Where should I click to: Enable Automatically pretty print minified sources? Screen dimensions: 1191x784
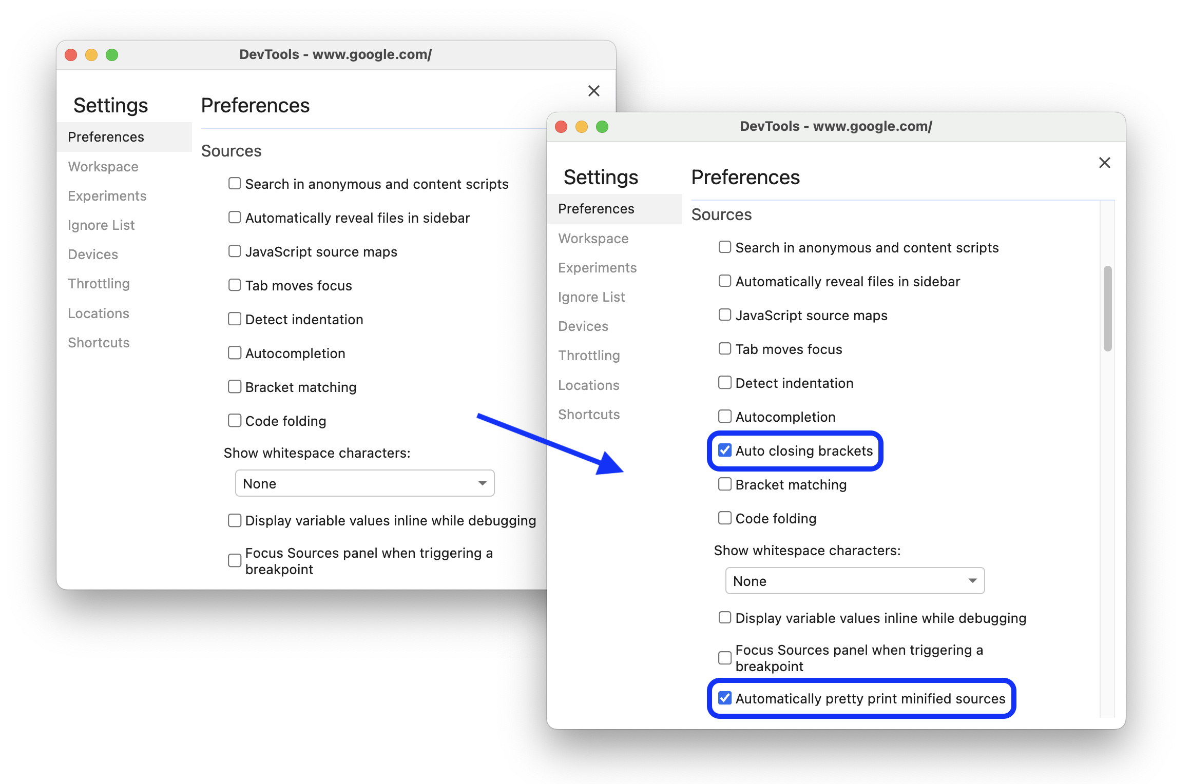coord(724,698)
